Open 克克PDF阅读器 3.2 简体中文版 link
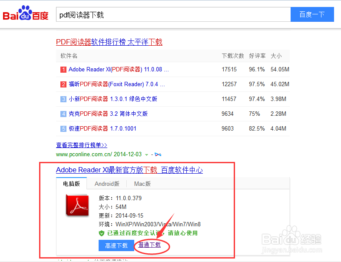This screenshot has width=341, height=262. tap(108, 114)
